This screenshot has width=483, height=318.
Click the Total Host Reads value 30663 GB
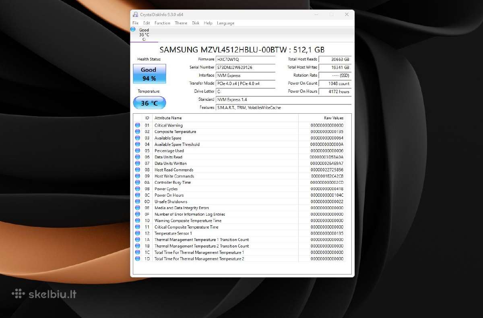pyautogui.click(x=335, y=59)
